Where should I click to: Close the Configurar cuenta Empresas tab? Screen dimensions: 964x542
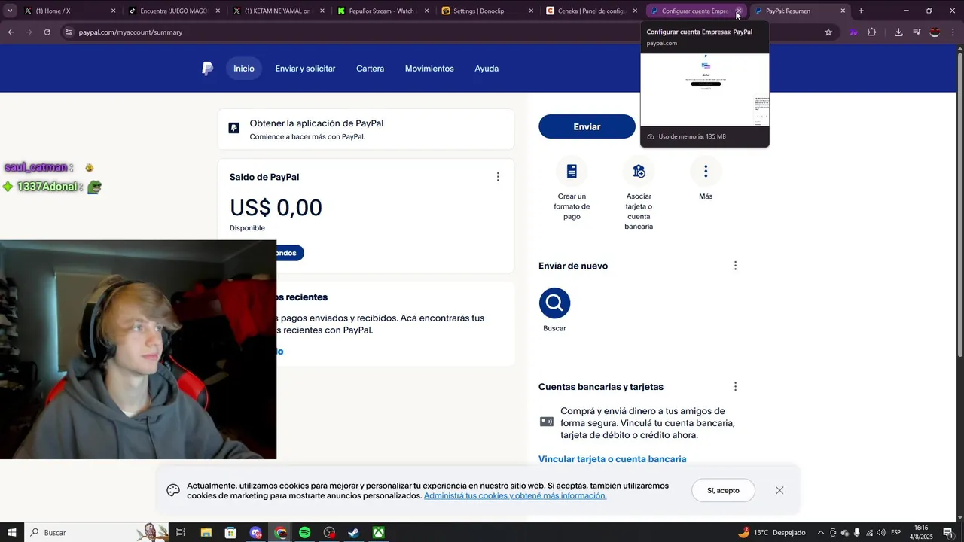[x=739, y=11]
